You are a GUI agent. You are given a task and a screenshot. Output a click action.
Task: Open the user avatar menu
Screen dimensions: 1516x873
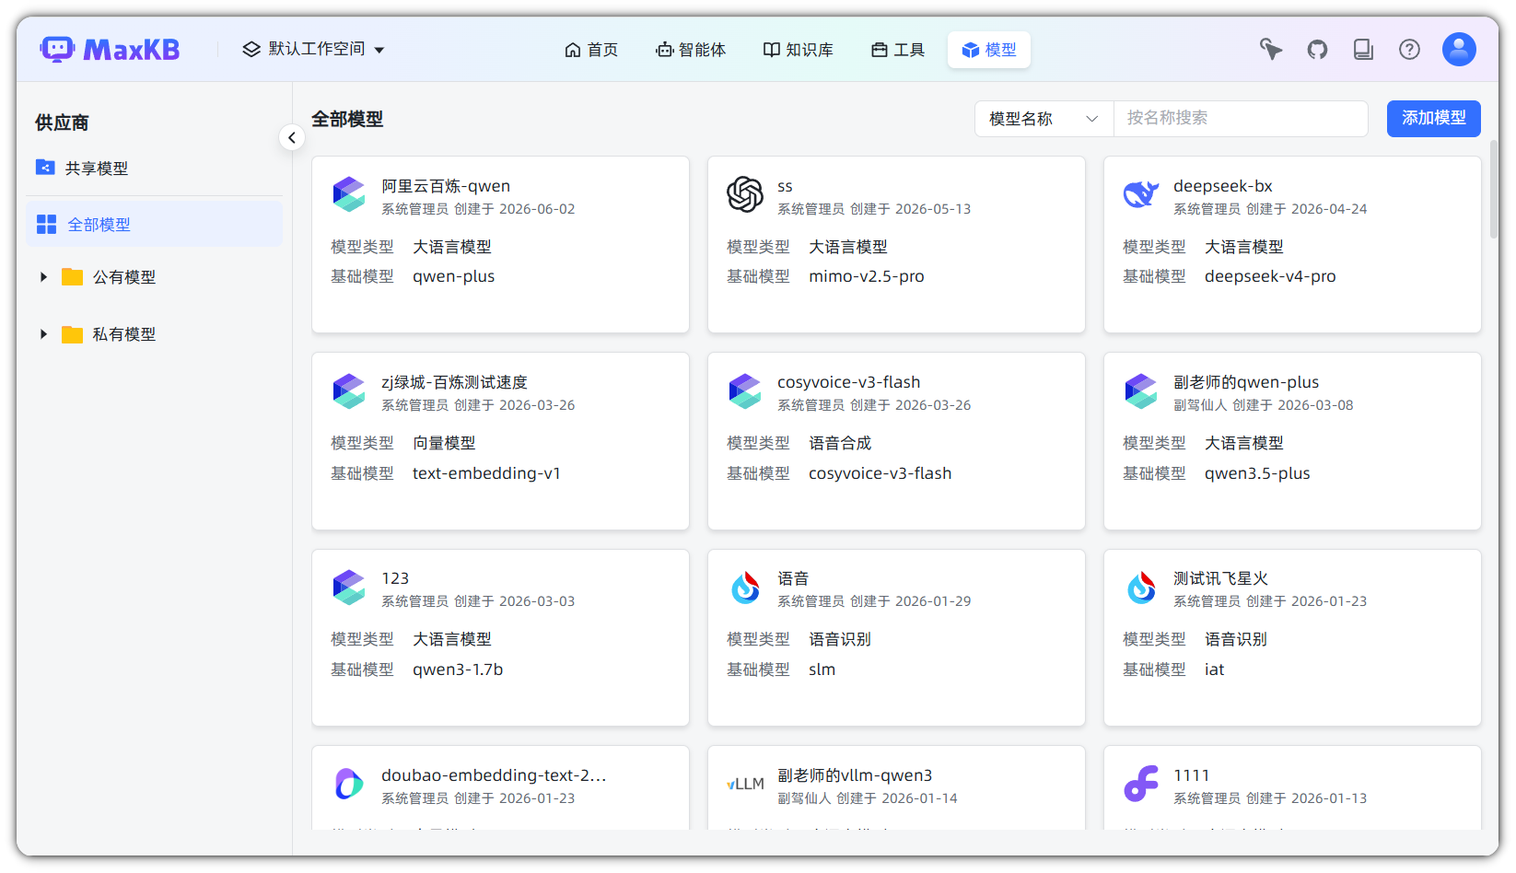pos(1459,50)
